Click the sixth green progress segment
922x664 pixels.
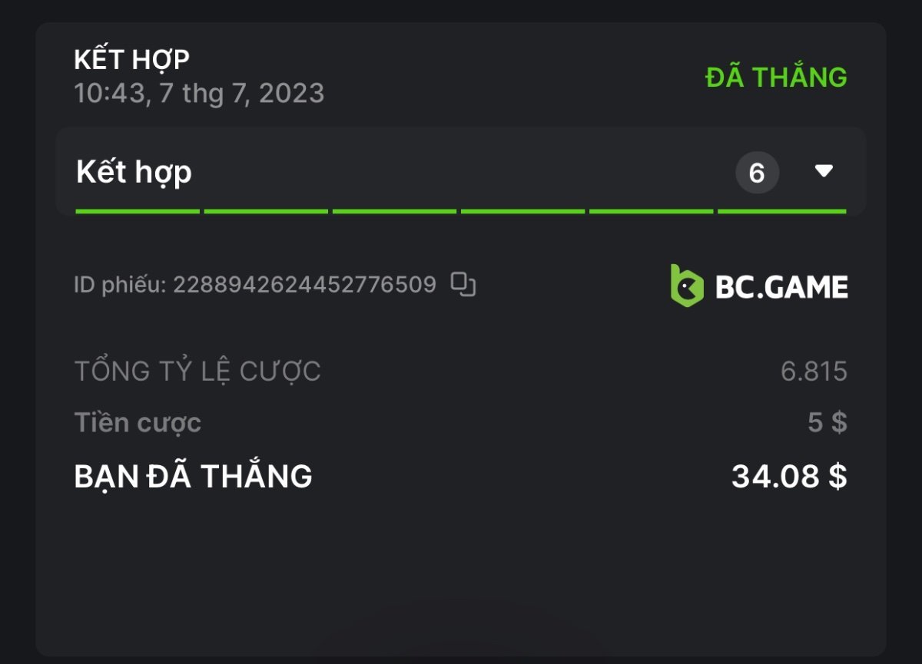781,211
